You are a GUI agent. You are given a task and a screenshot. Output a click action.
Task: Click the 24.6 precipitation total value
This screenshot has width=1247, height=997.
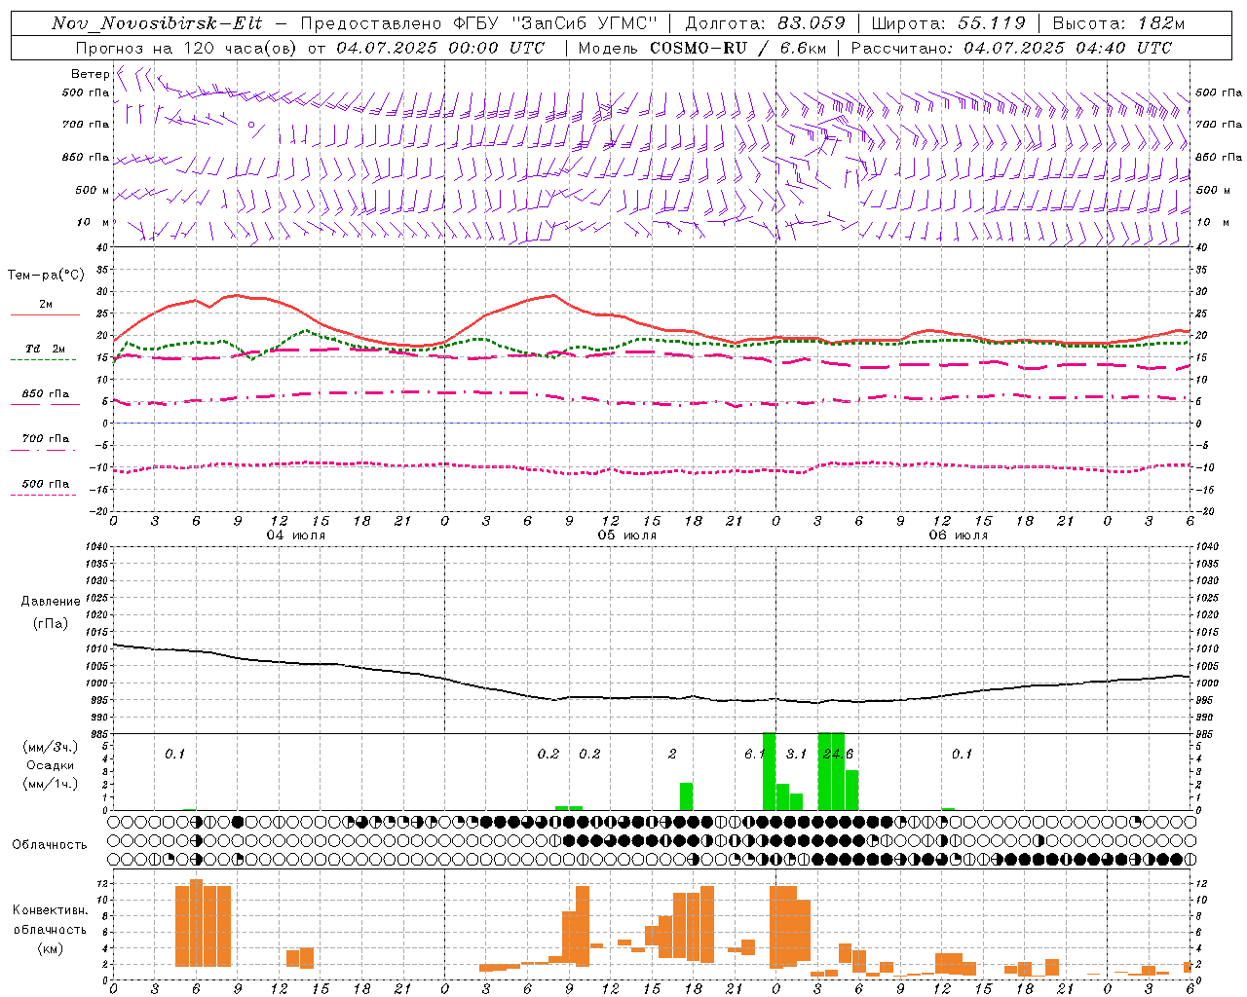pos(838,754)
